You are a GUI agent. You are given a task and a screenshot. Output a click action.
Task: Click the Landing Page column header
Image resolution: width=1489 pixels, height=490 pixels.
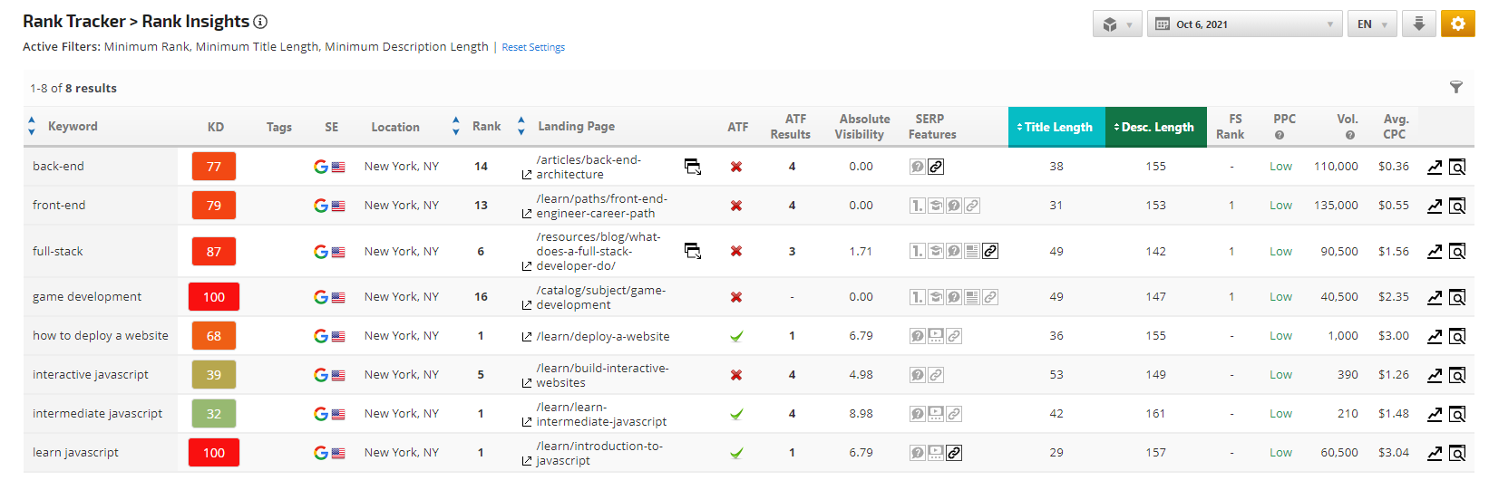pos(576,127)
